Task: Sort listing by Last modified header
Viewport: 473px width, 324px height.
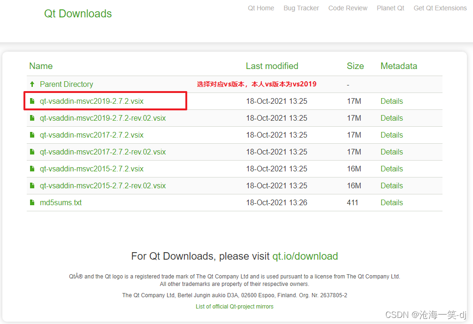Action: coord(272,66)
